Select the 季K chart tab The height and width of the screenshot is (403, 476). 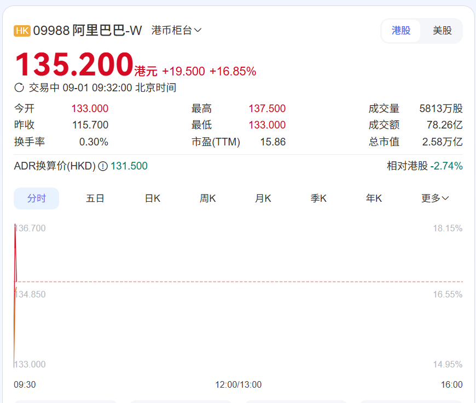click(x=318, y=198)
